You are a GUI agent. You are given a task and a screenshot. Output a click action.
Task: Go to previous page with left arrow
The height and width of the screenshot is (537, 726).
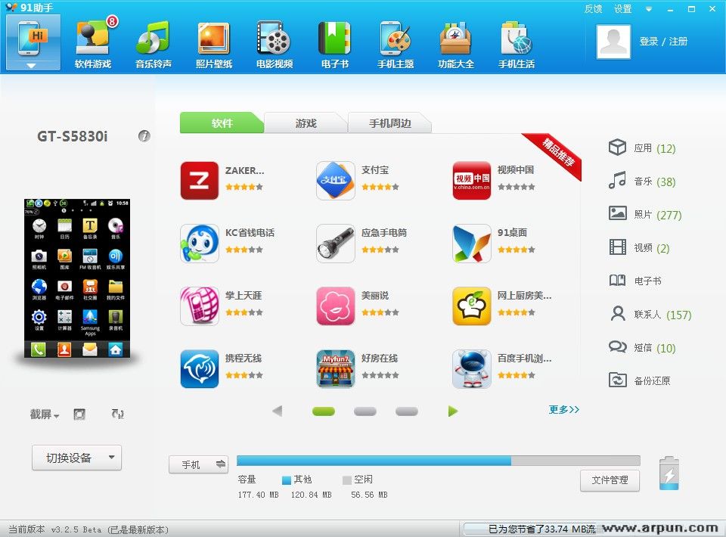278,411
